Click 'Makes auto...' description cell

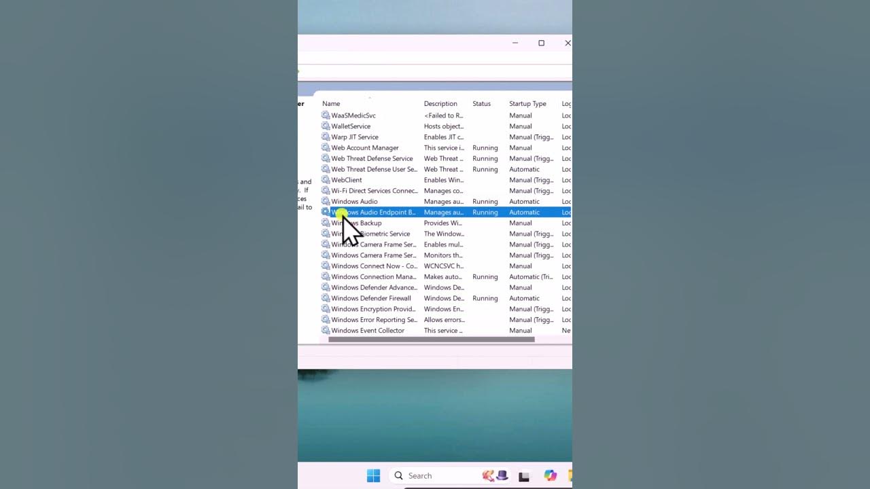tap(443, 277)
